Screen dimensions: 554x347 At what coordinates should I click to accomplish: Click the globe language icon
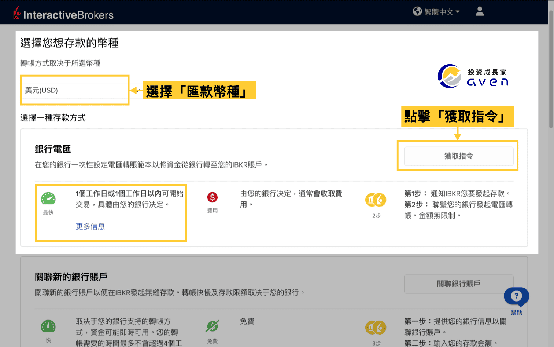pyautogui.click(x=417, y=11)
